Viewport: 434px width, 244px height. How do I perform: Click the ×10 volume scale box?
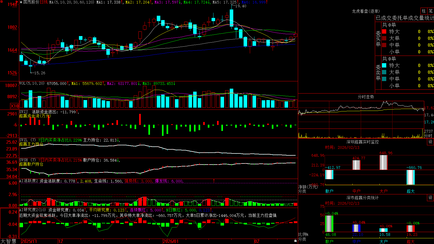14,106
